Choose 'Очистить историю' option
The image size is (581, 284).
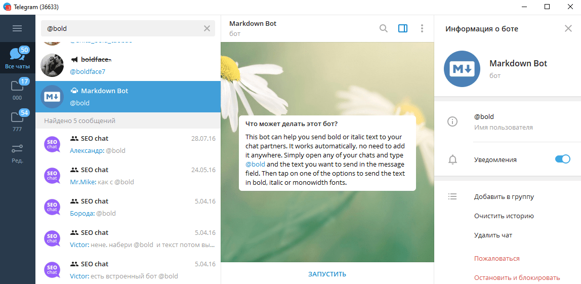click(504, 216)
